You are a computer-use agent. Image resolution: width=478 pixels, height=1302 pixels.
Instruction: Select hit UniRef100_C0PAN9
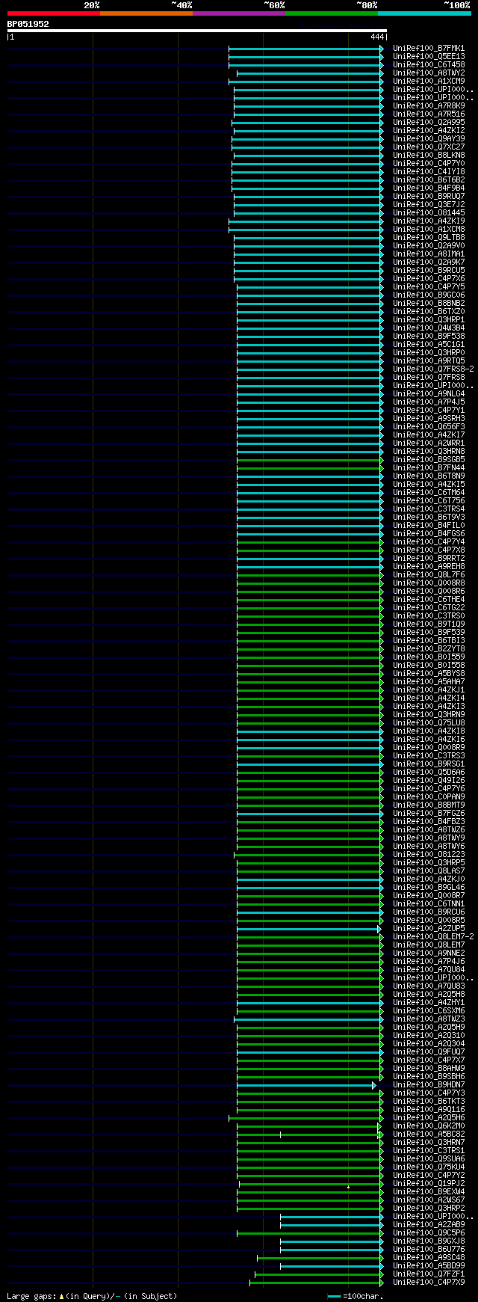coord(429,797)
